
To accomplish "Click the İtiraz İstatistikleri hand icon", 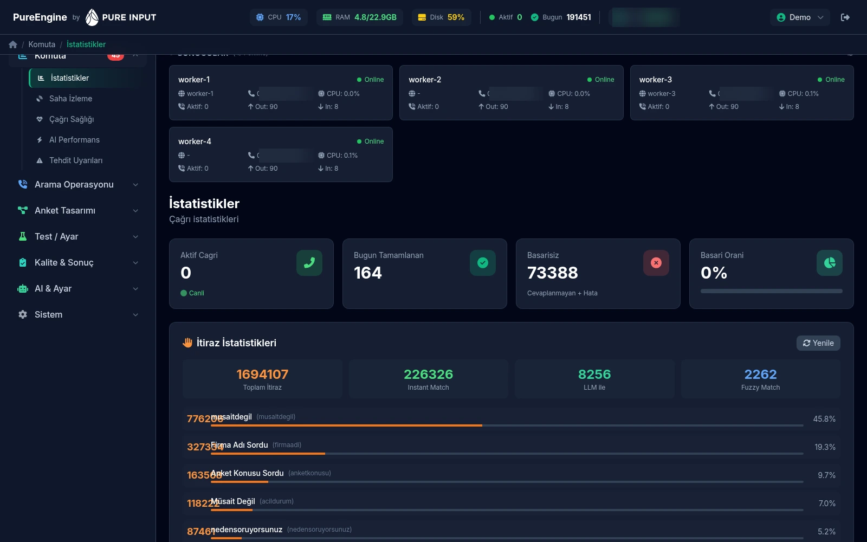I will click(187, 343).
